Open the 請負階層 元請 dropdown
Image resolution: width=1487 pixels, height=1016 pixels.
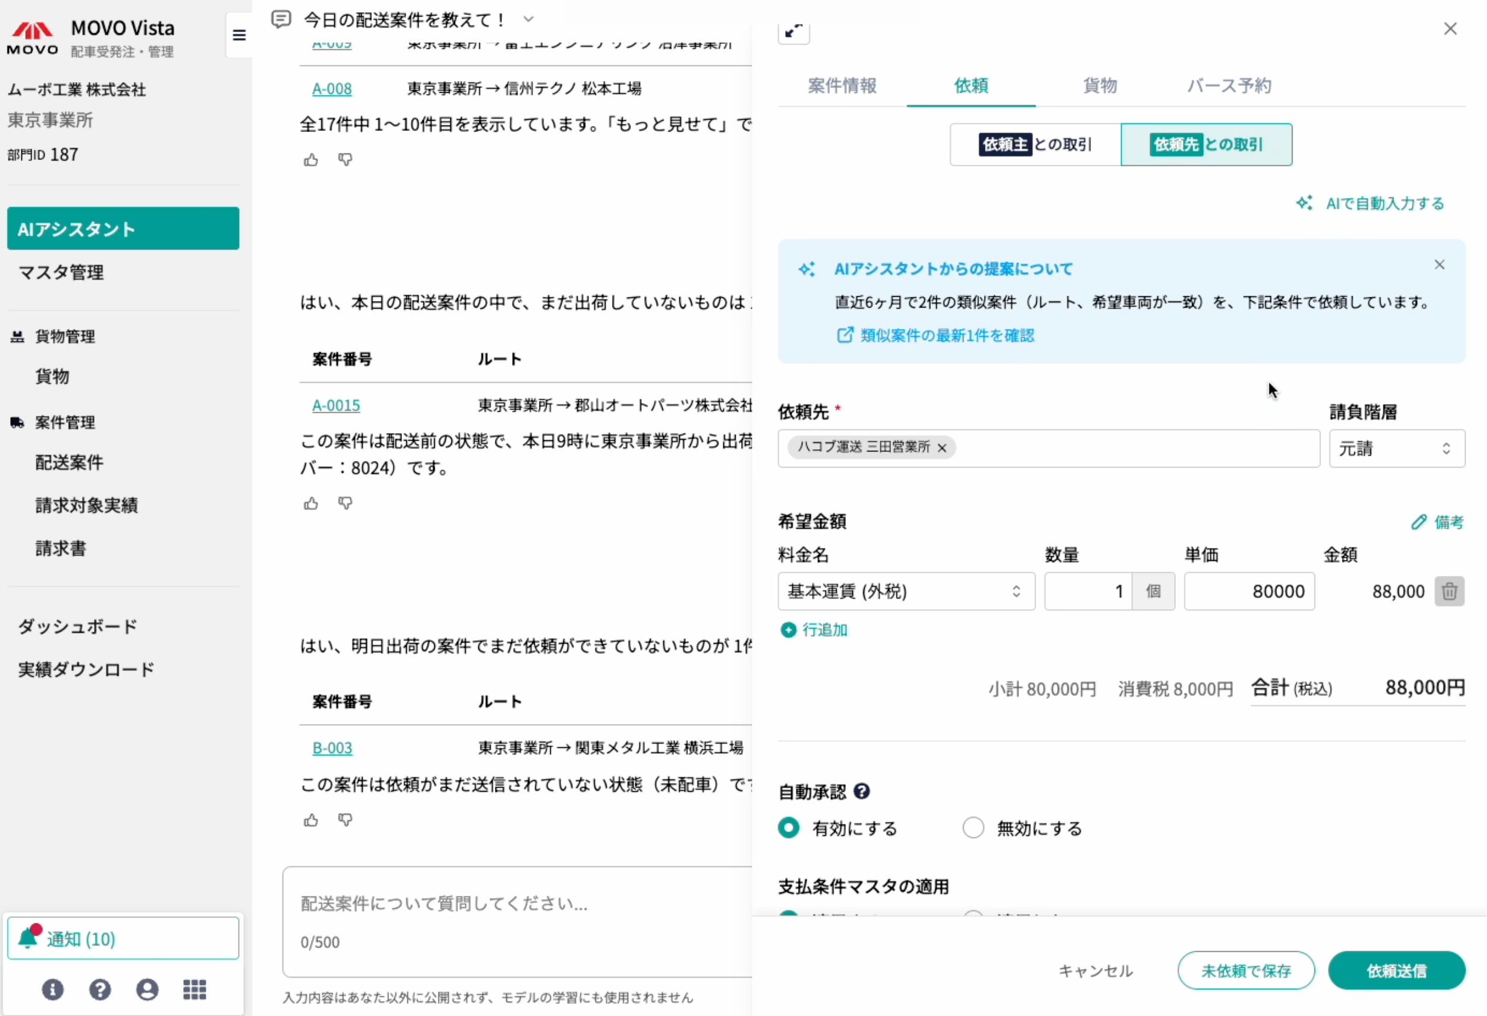[x=1396, y=449]
